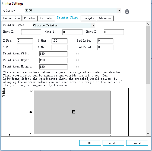
Task: Click the scroll up arrow
Action: [148, 24]
